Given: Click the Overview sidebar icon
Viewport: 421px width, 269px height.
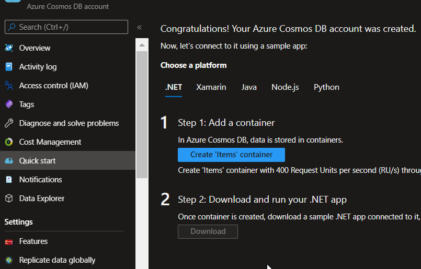Looking at the screenshot, I should coord(8,48).
